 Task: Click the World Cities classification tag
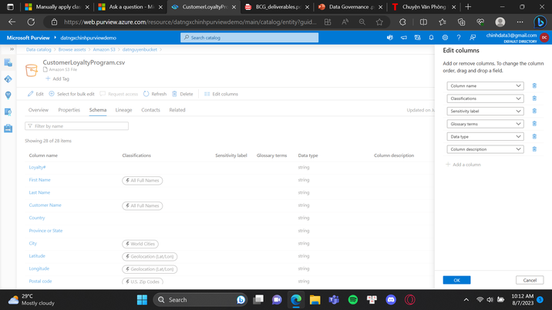[140, 244]
